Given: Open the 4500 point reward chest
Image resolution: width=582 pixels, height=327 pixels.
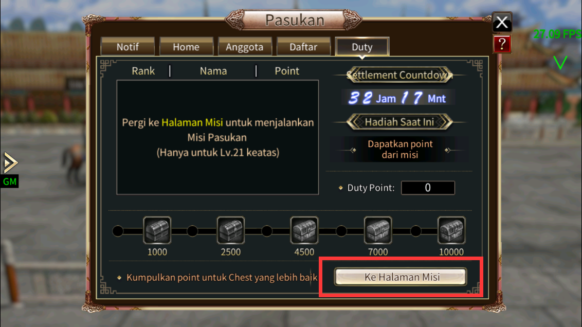Looking at the screenshot, I should 304,230.
